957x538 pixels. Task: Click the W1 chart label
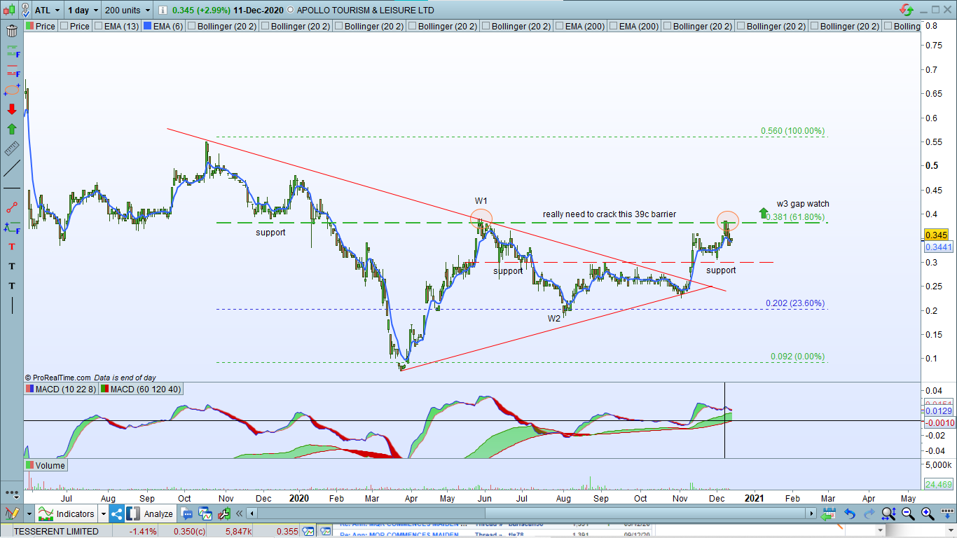[x=481, y=202]
